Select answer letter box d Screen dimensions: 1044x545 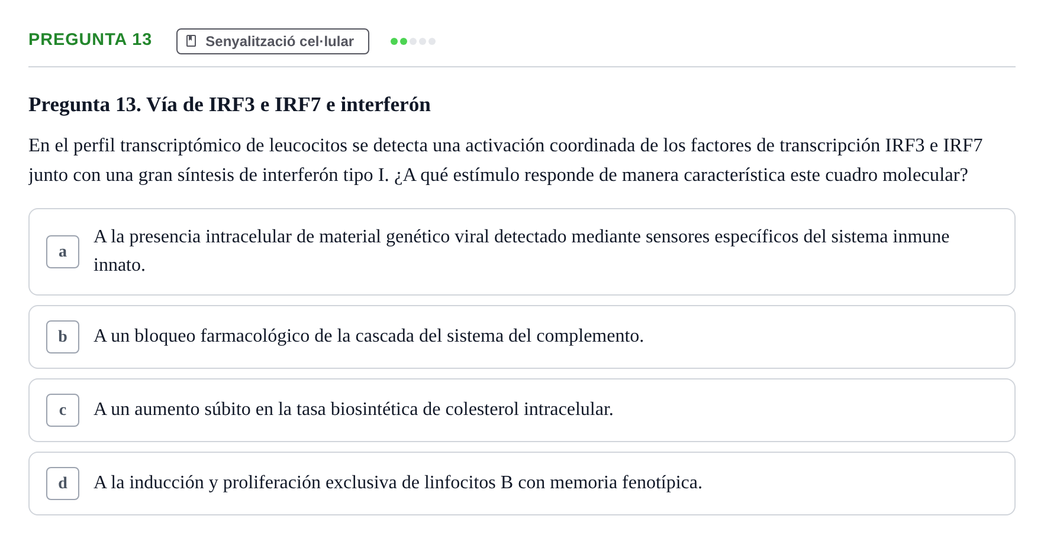click(x=63, y=484)
